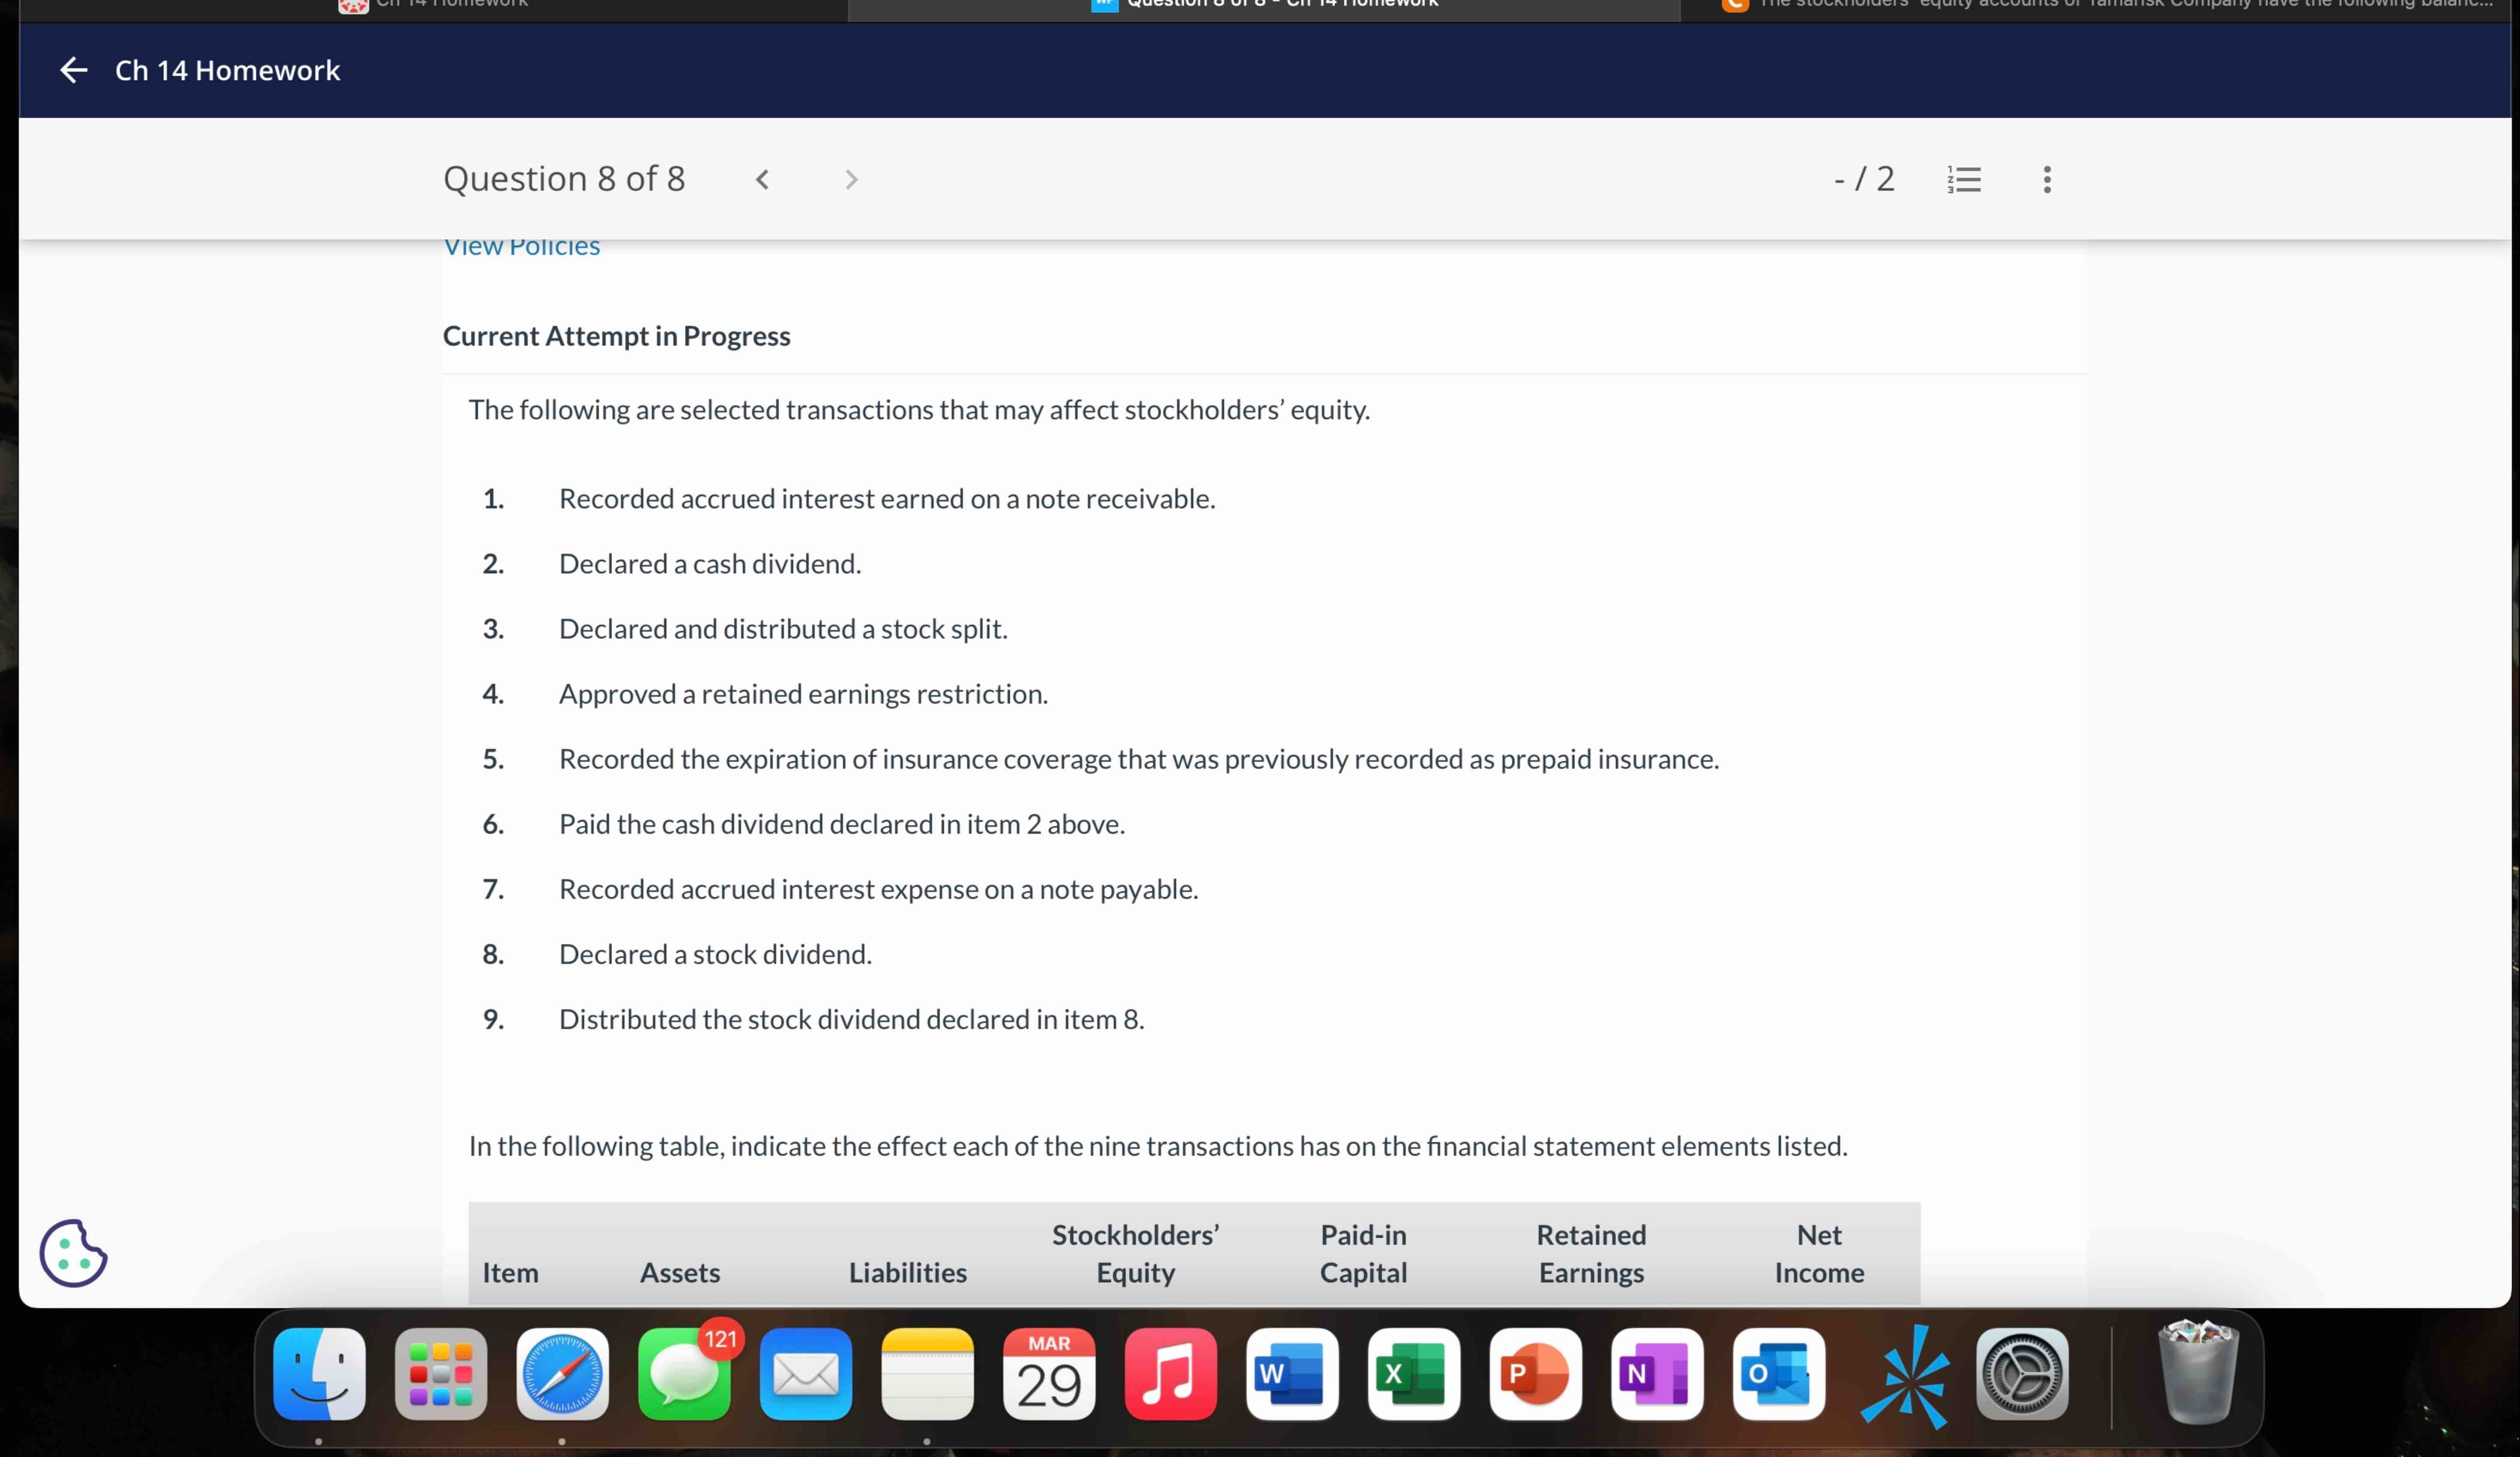Go to the previous question chevron
This screenshot has height=1457, width=2520.
(762, 180)
